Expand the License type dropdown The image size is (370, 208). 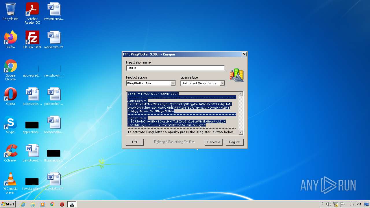(x=222, y=83)
